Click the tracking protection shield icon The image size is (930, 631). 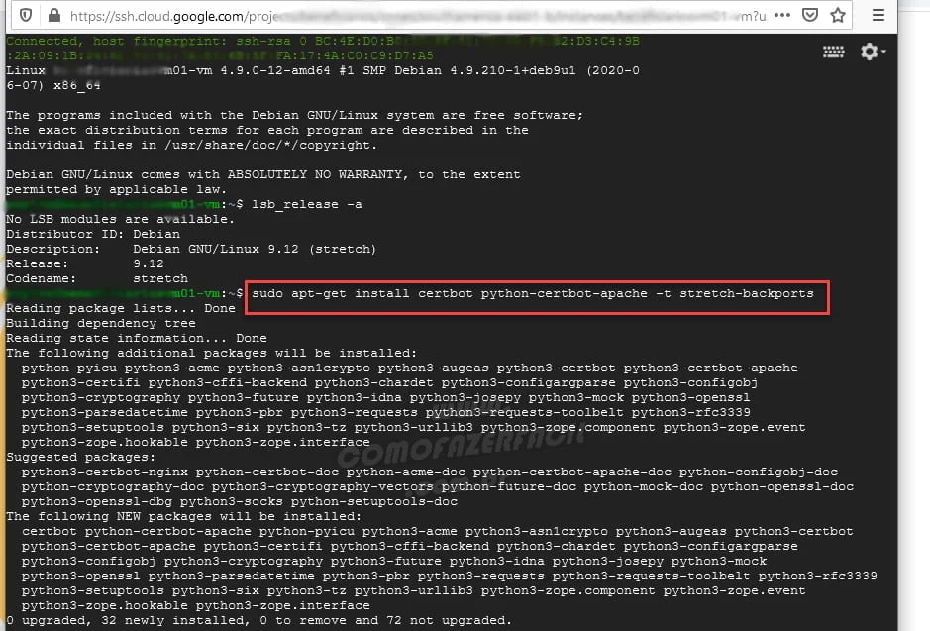[x=25, y=15]
